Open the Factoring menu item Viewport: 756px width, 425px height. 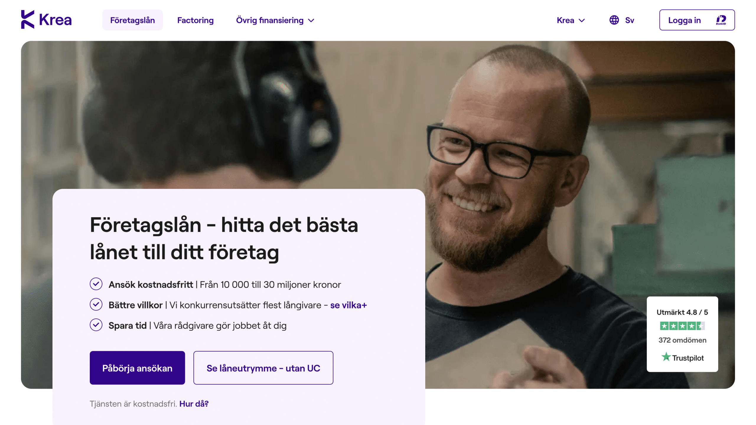(195, 20)
